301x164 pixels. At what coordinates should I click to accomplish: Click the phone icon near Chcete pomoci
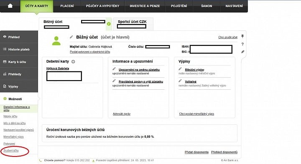coord(40,161)
